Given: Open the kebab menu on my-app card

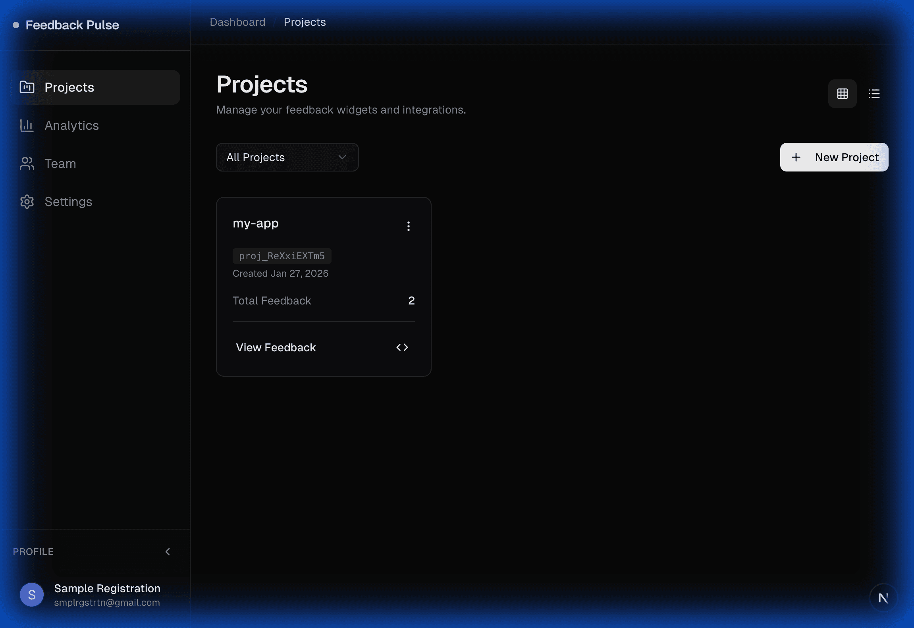Looking at the screenshot, I should pyautogui.click(x=408, y=226).
